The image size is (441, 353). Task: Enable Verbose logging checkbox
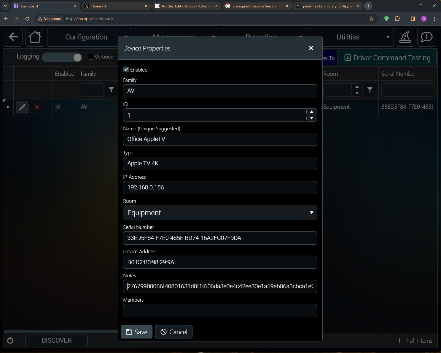point(91,57)
